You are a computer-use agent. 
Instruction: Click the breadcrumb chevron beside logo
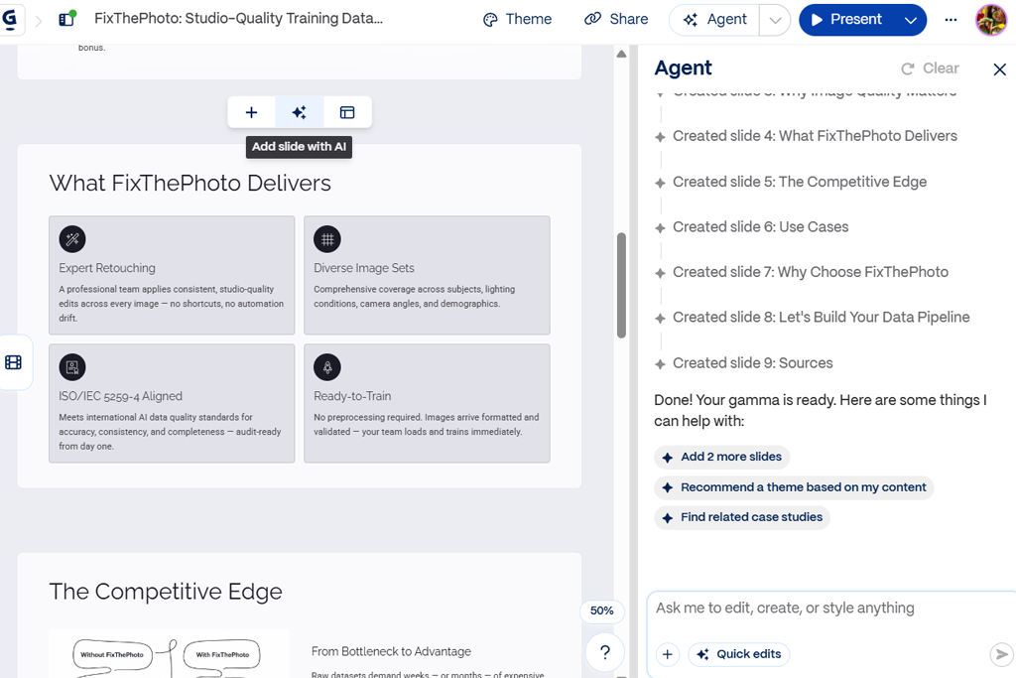pyautogui.click(x=39, y=20)
